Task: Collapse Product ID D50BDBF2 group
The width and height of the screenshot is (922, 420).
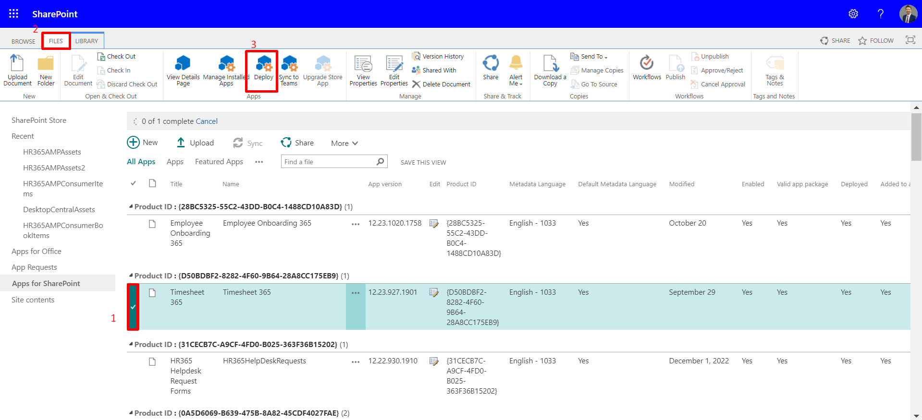Action: click(131, 276)
